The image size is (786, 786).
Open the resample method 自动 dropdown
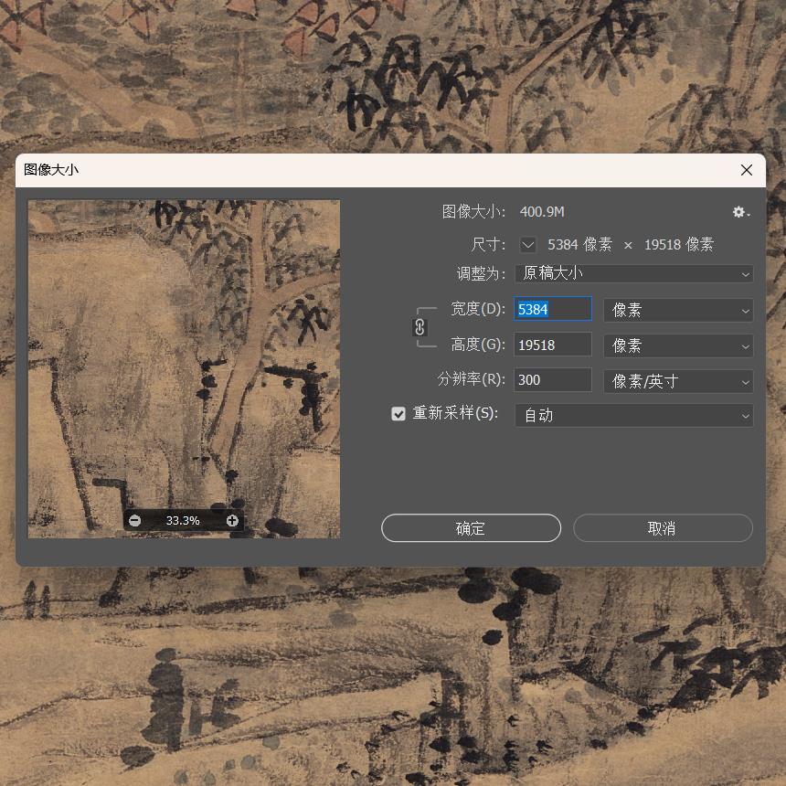(633, 415)
